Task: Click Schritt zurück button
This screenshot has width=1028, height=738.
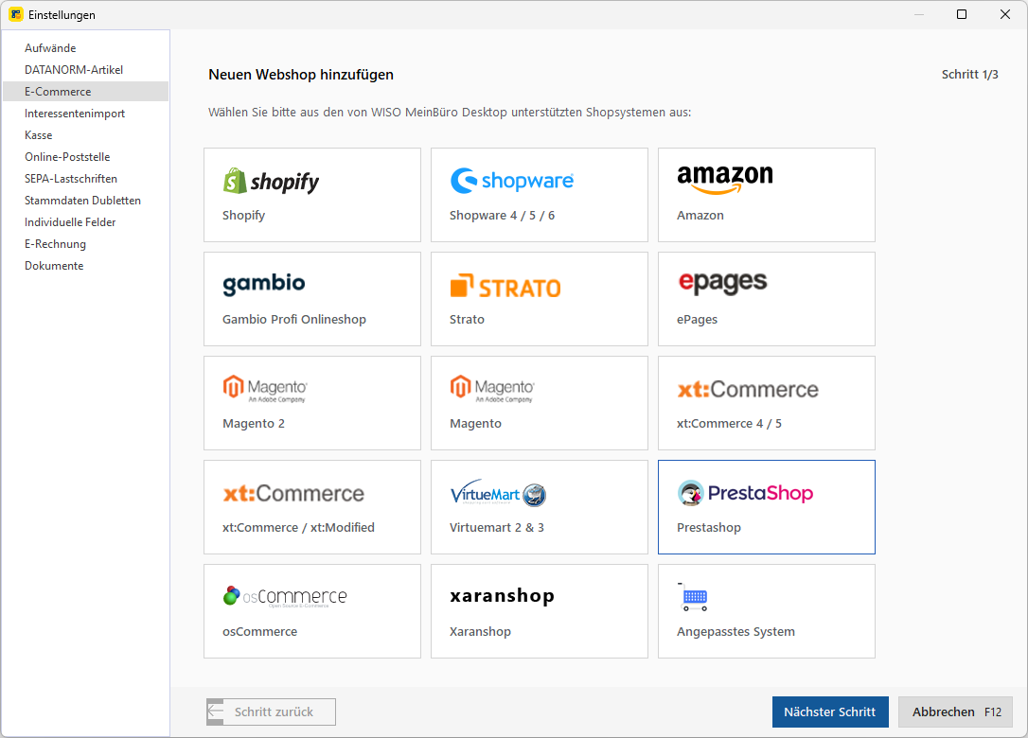Action: [x=271, y=712]
